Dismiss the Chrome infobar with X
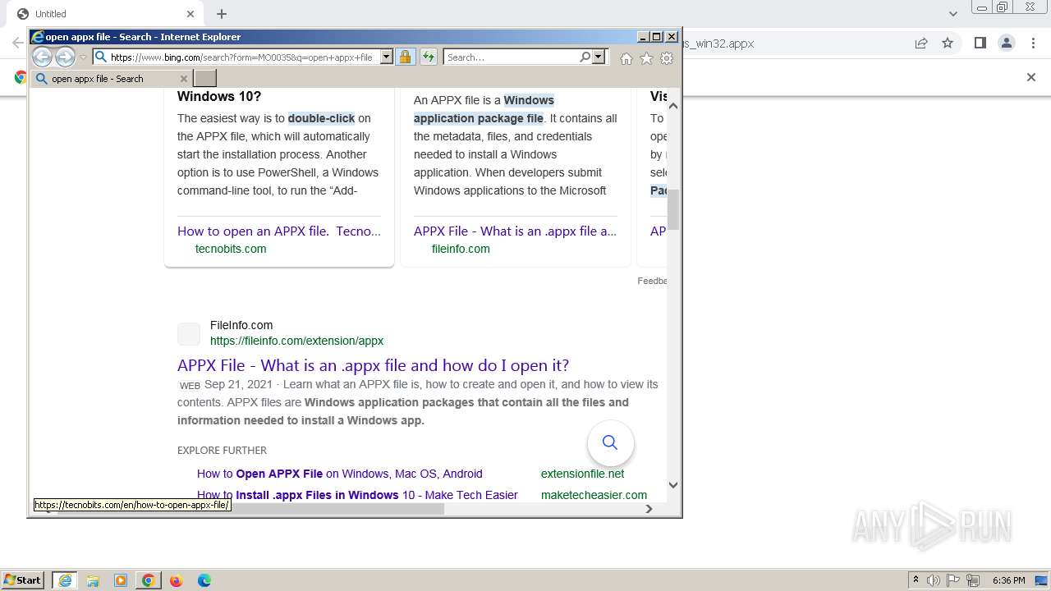This screenshot has height=591, width=1051. coord(1031,77)
